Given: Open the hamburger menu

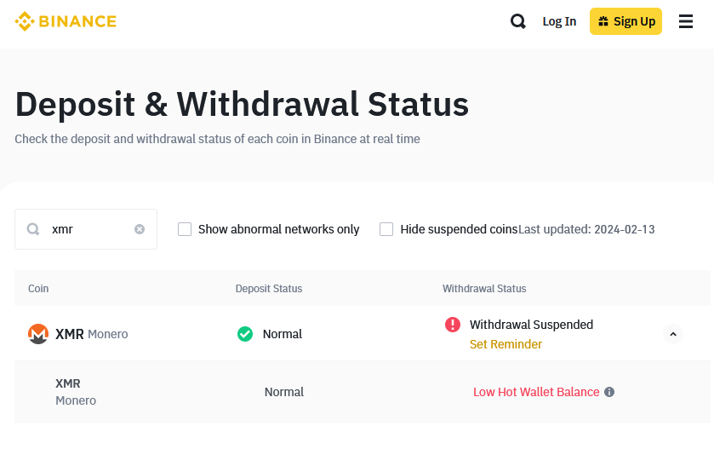Looking at the screenshot, I should click(686, 21).
